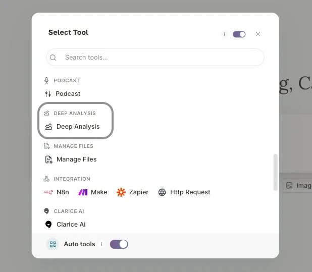Click the Select Tool dialog title
The image size is (312, 272).
[68, 32]
